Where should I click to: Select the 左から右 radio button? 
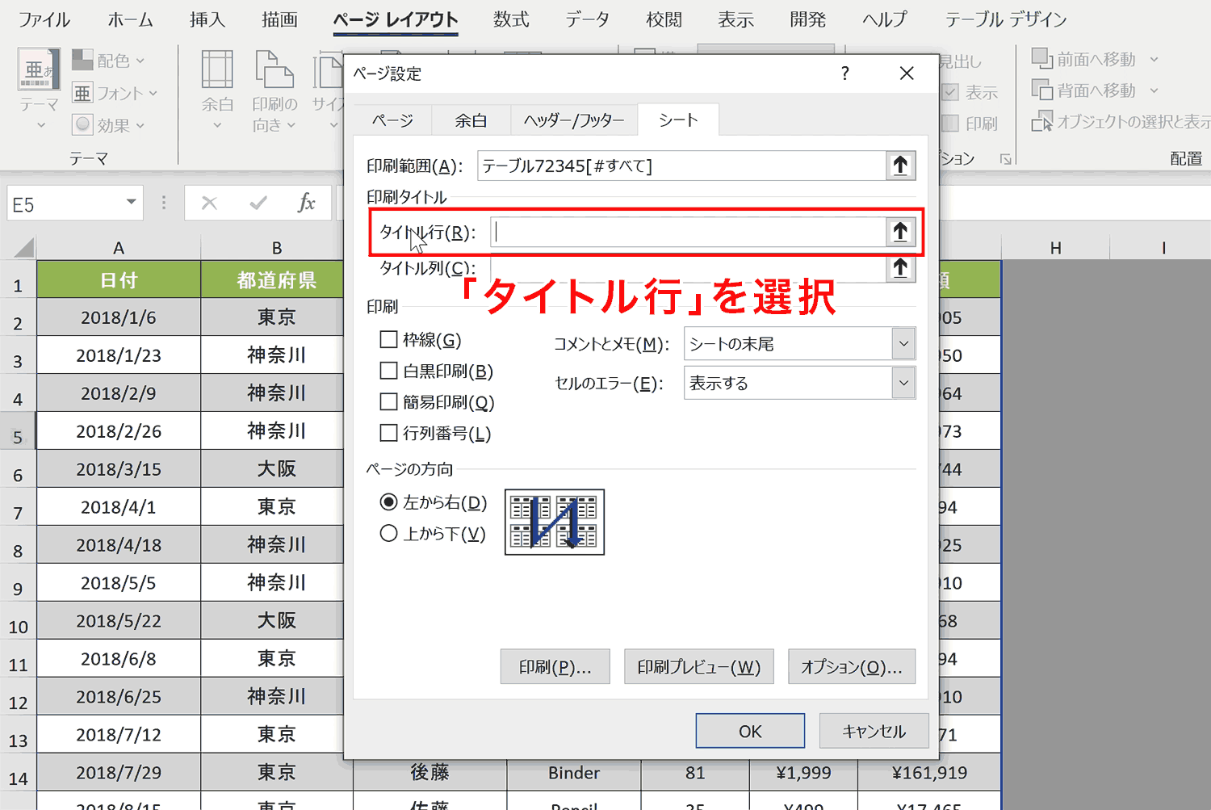click(388, 502)
